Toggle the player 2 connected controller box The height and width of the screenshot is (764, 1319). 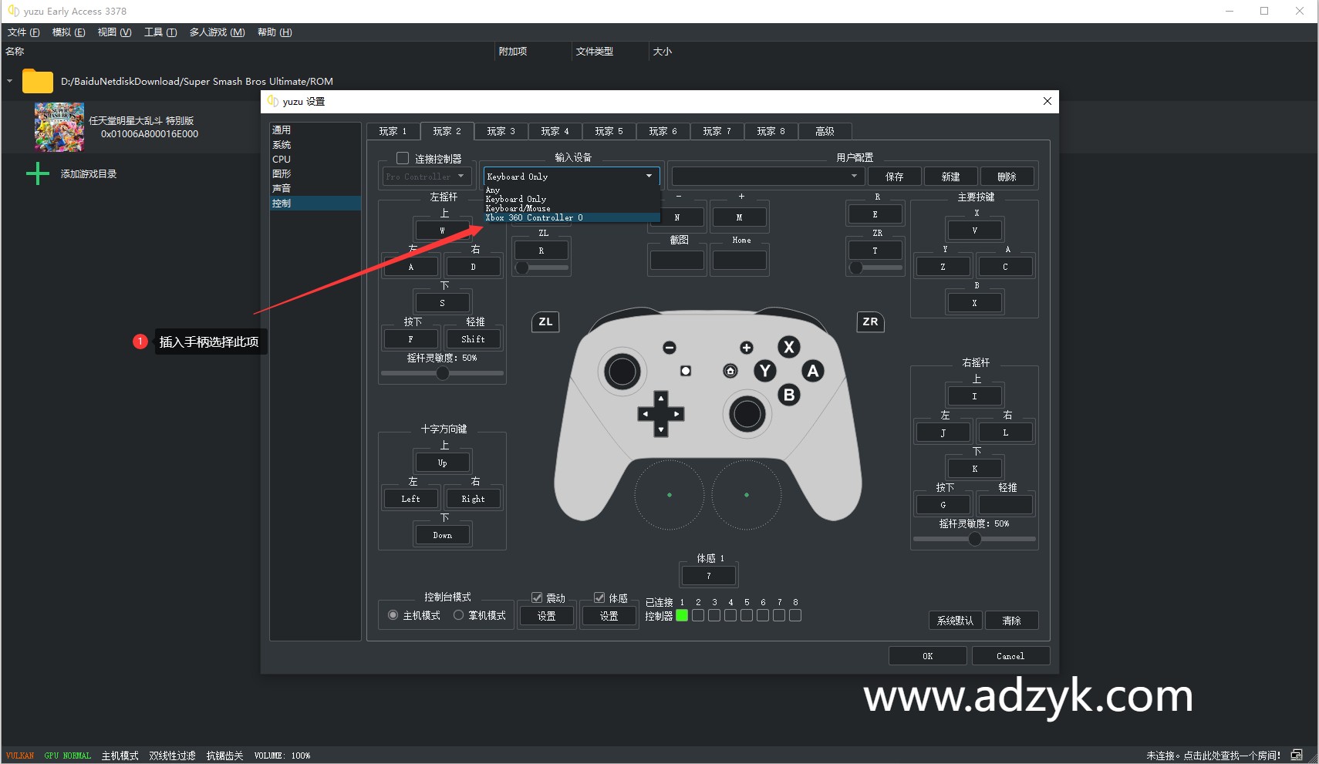click(x=698, y=615)
